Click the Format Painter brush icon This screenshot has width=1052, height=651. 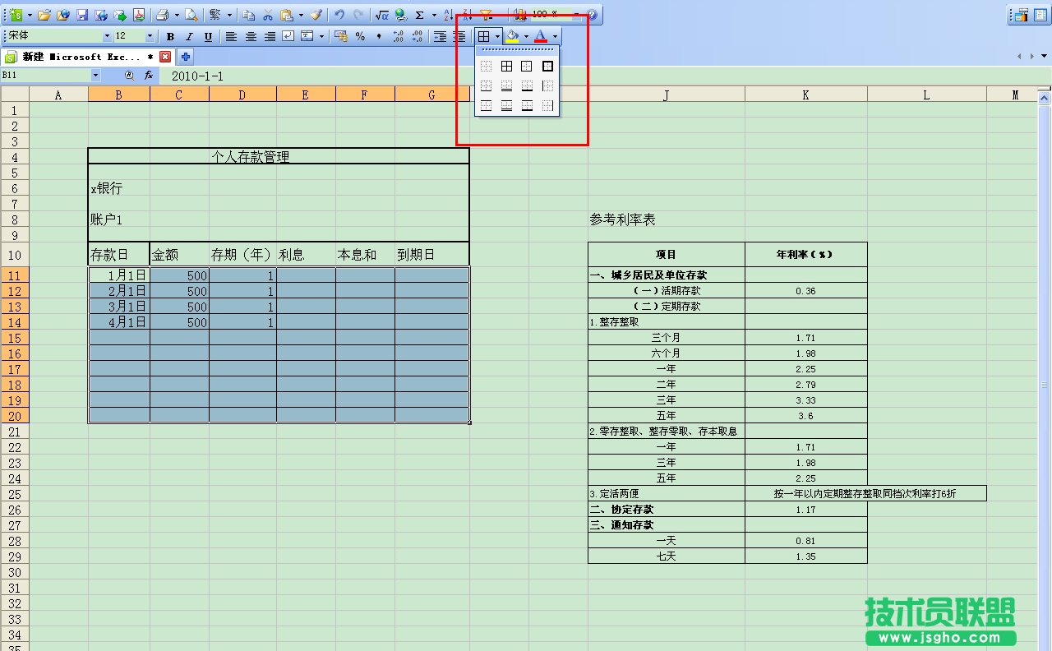pyautogui.click(x=317, y=14)
